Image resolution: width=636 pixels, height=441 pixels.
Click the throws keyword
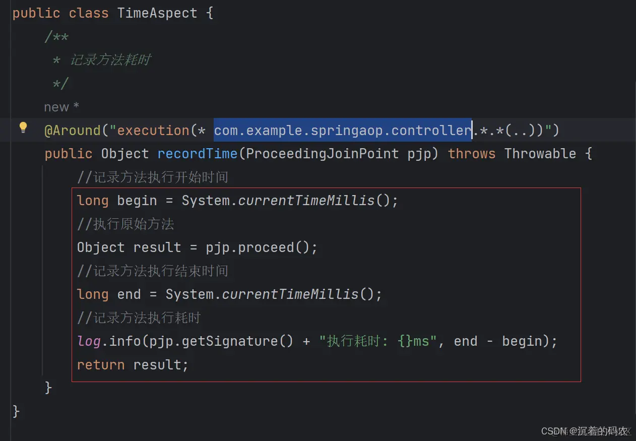[472, 154]
